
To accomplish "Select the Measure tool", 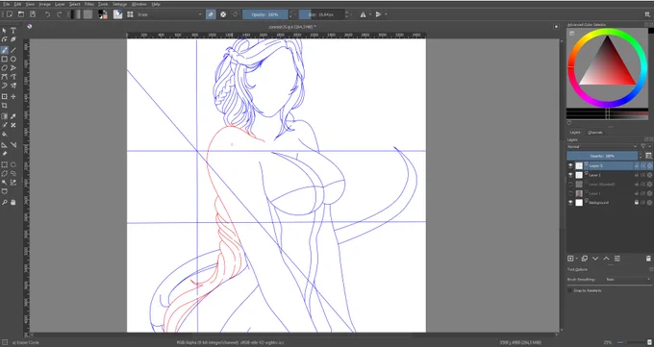I will [x=13, y=145].
